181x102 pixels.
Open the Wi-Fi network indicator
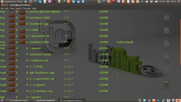(x=142, y=2)
